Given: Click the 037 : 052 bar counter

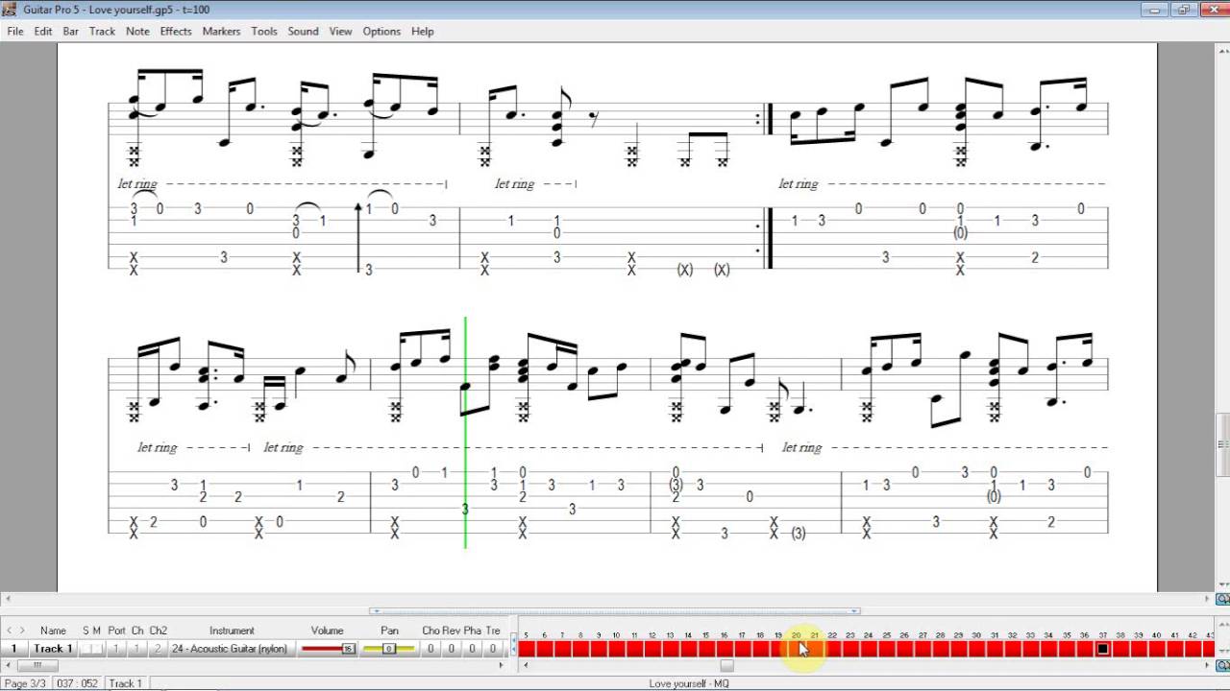Looking at the screenshot, I should coord(77,683).
